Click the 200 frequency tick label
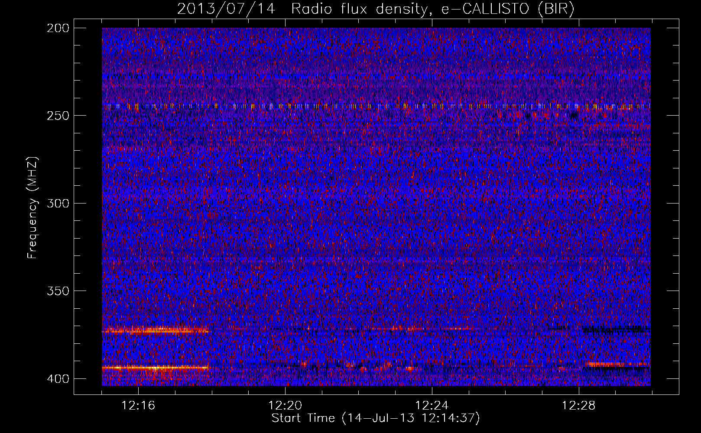The height and width of the screenshot is (433, 701). pyautogui.click(x=58, y=28)
